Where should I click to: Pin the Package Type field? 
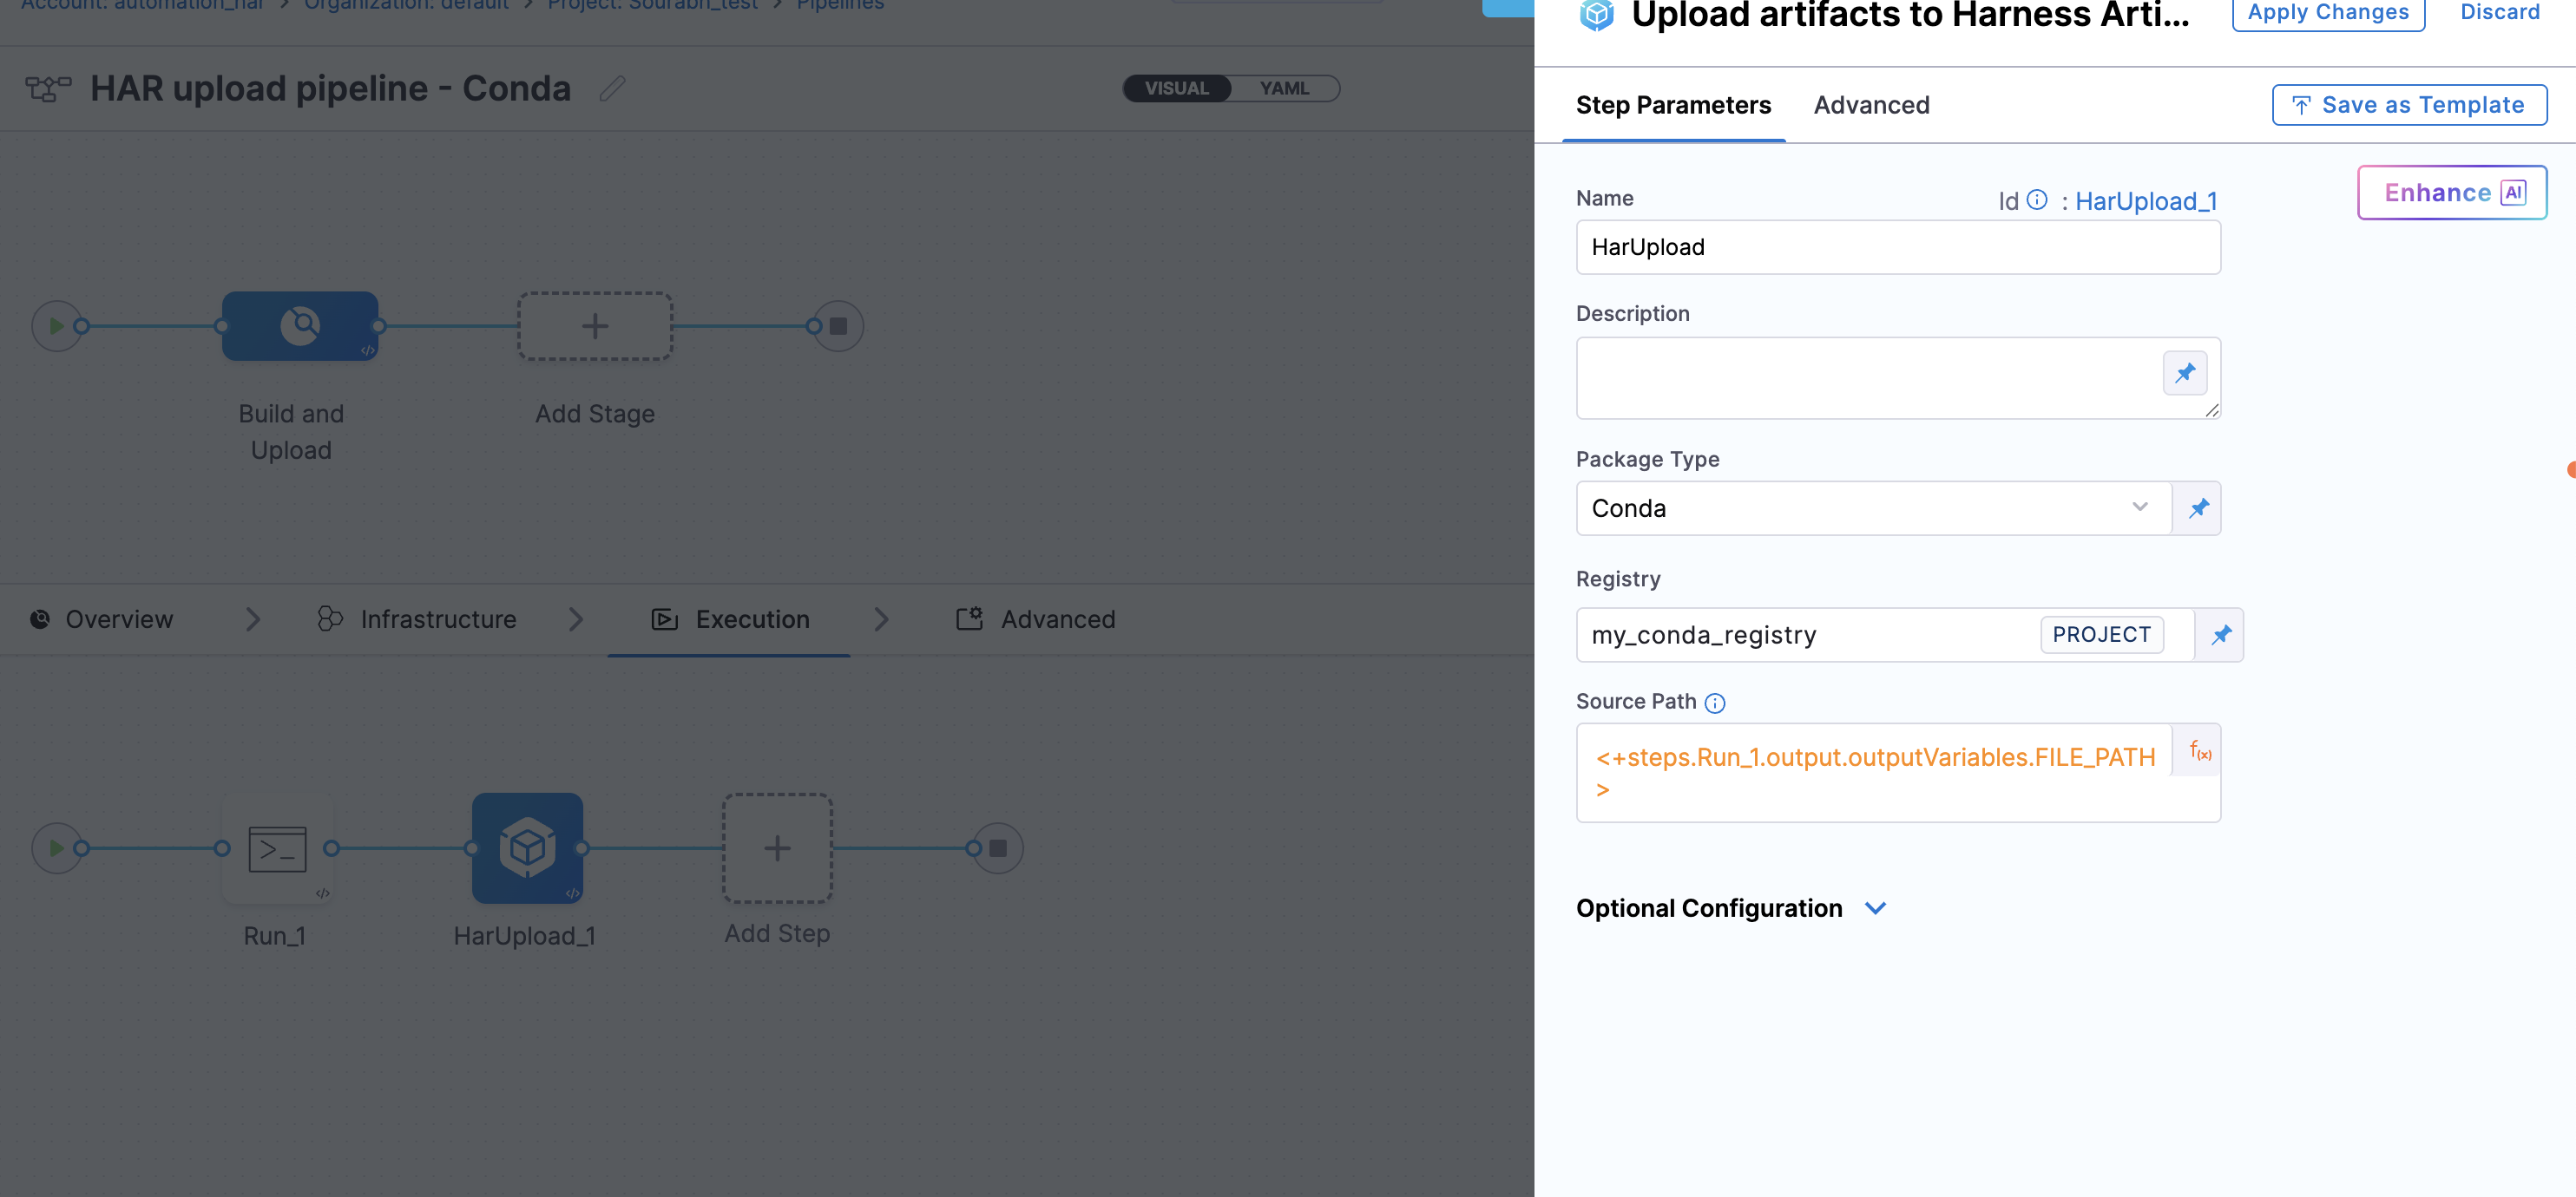[2197, 507]
